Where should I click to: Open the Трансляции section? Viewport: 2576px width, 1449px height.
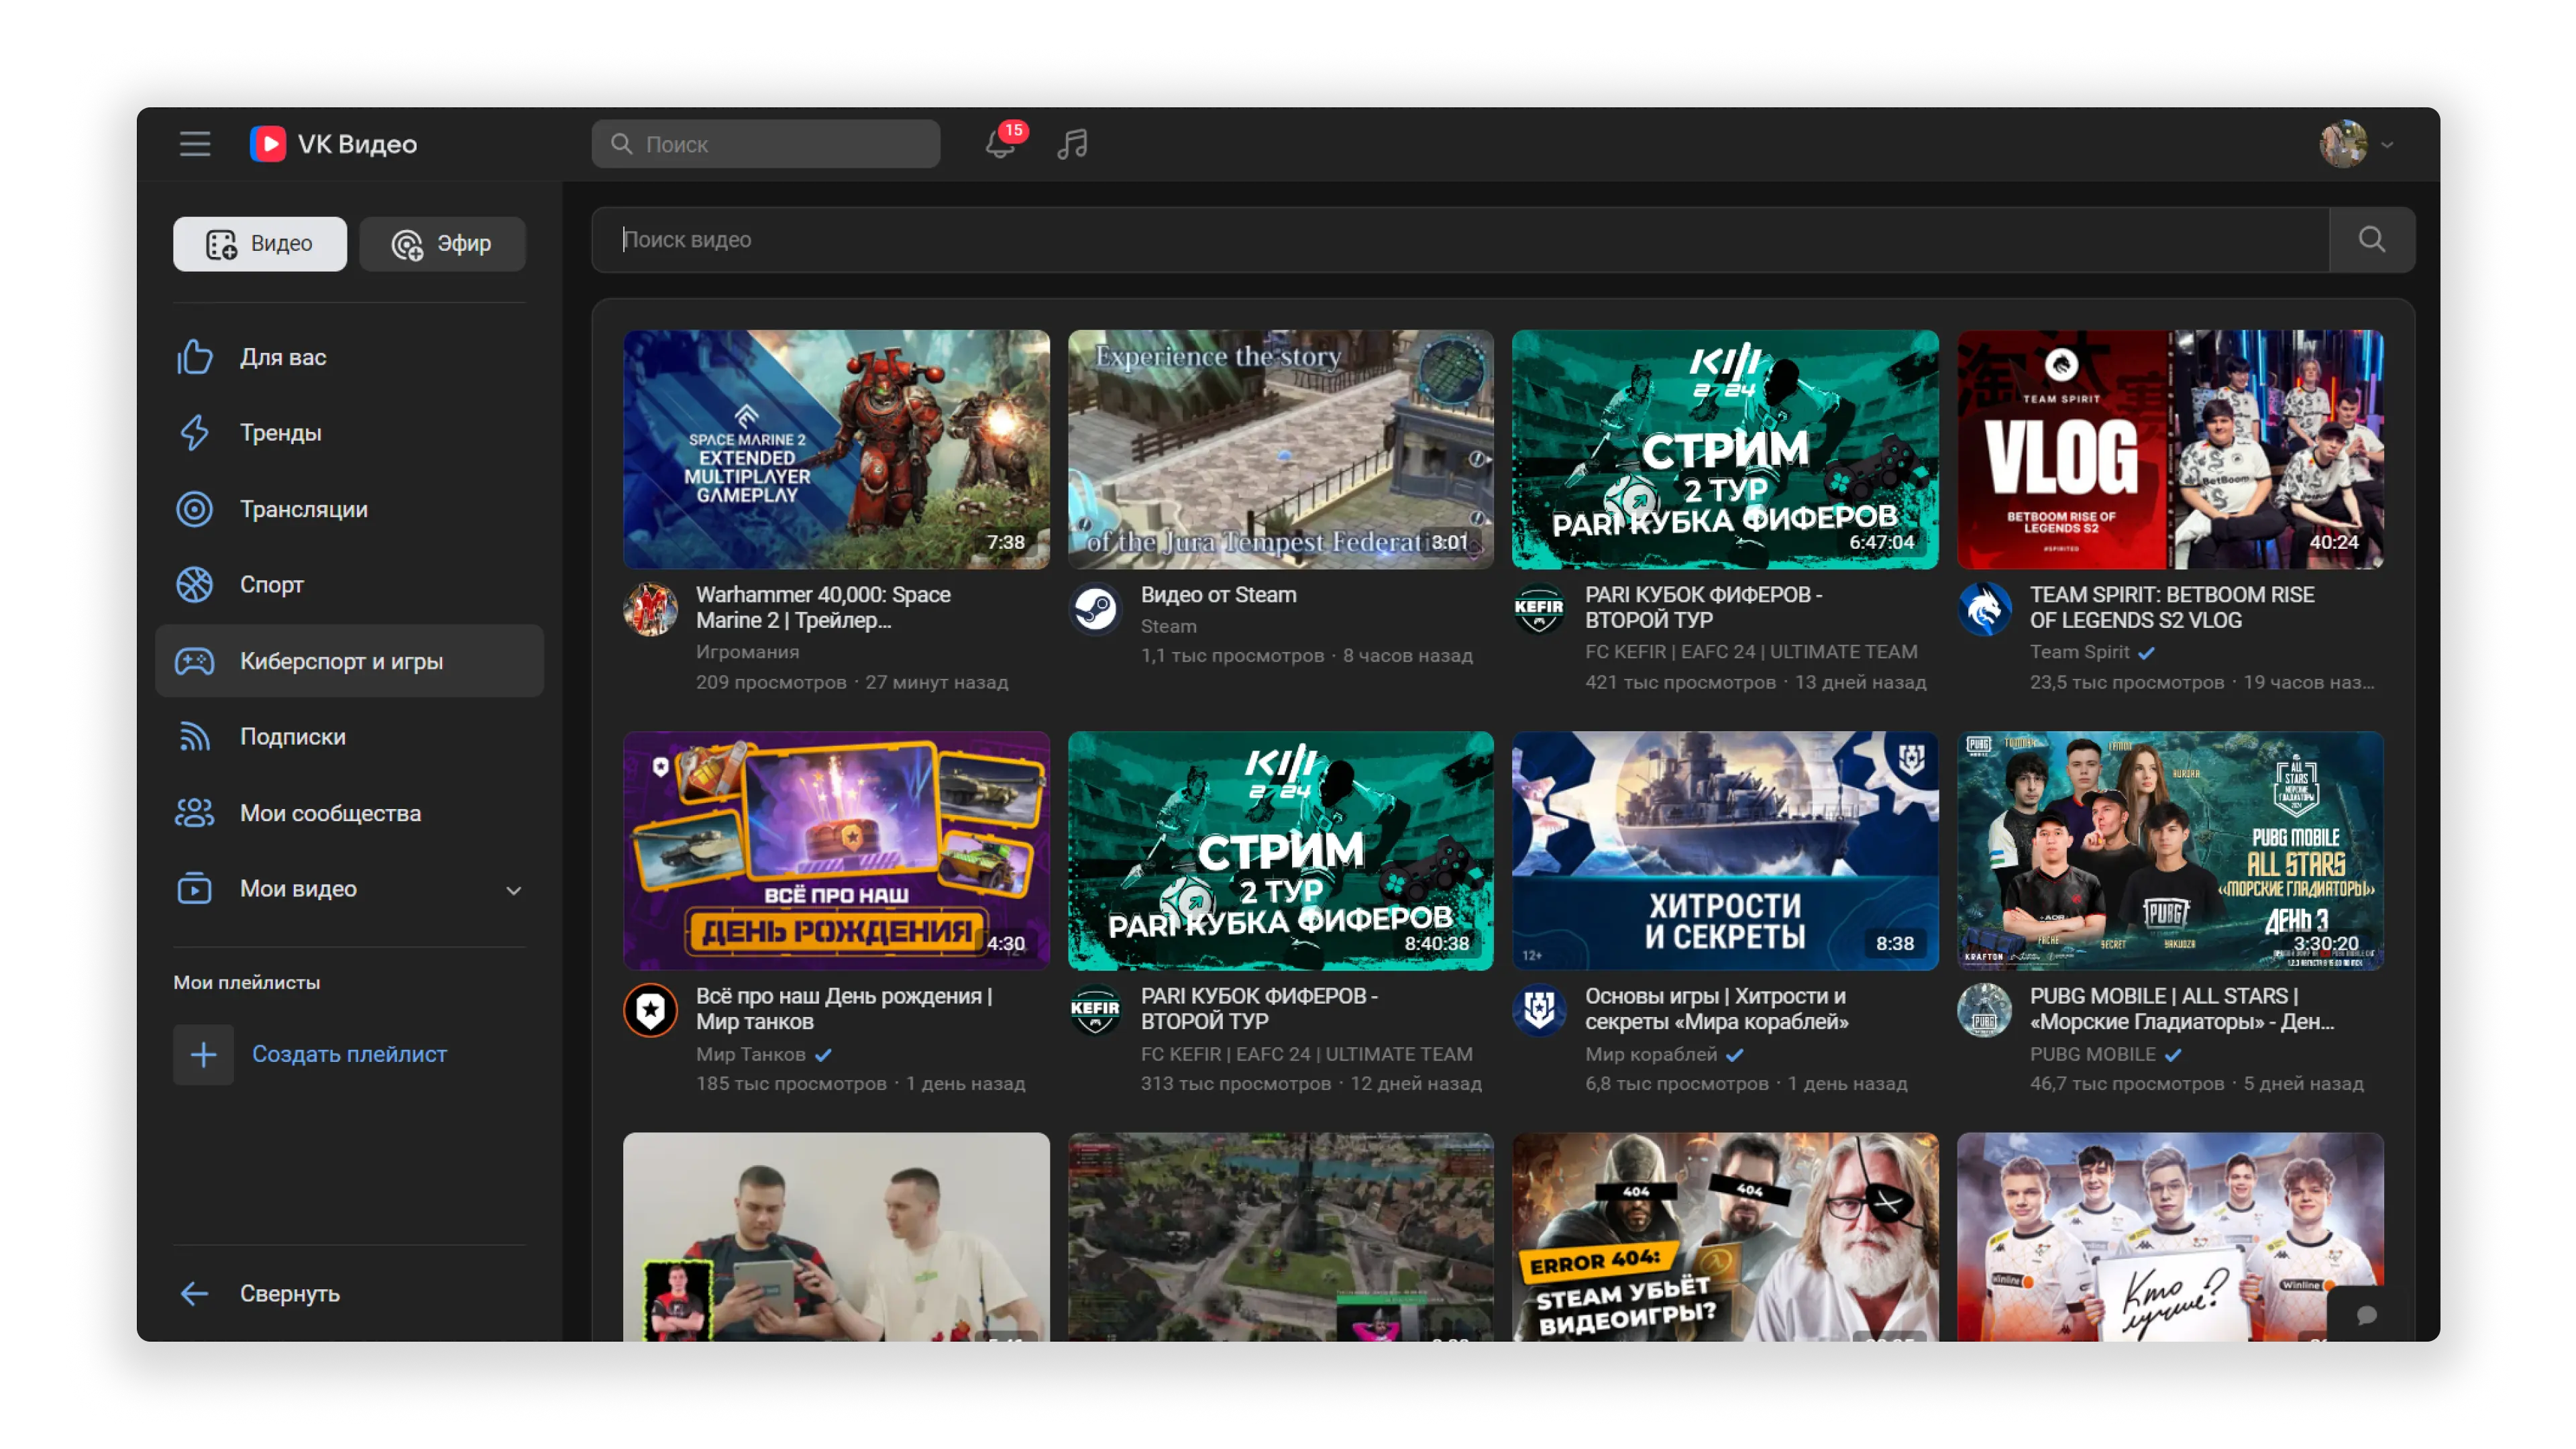tap(349, 509)
